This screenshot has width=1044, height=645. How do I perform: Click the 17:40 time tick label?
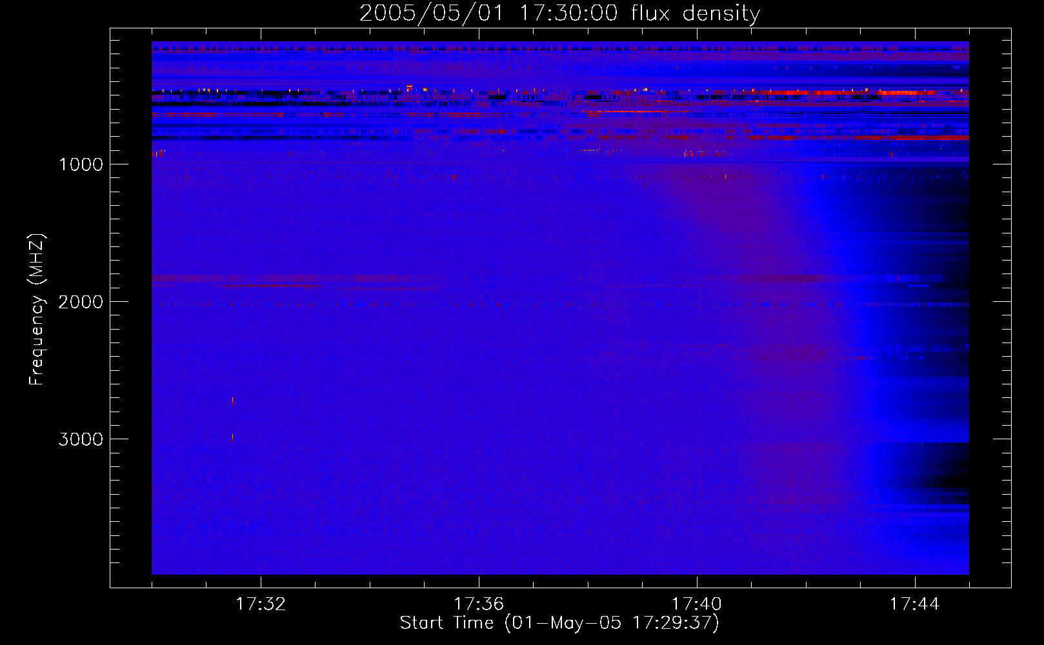pos(697,604)
